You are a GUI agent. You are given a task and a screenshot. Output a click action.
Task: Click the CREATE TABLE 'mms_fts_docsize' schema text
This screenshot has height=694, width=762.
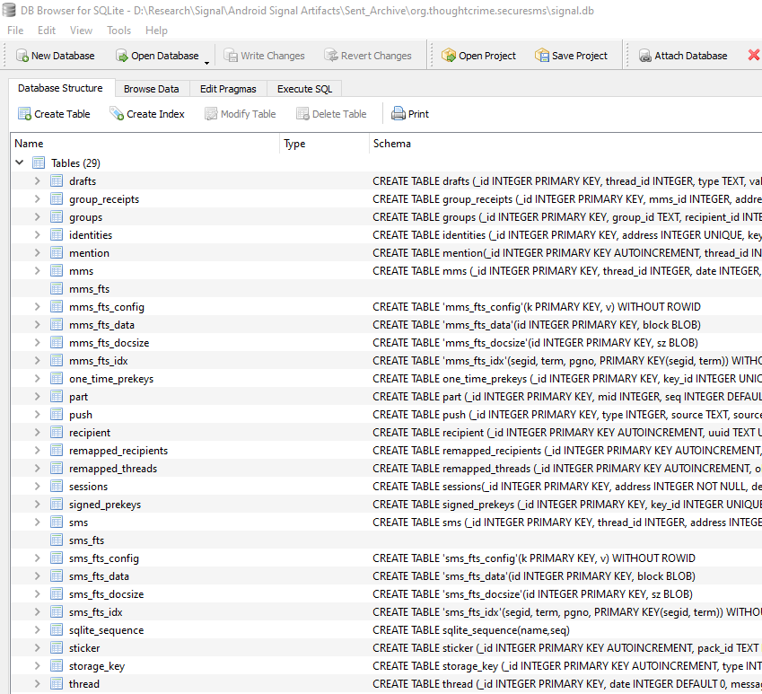tap(536, 343)
